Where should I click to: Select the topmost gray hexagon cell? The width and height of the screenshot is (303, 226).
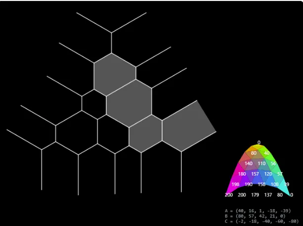click(115, 75)
